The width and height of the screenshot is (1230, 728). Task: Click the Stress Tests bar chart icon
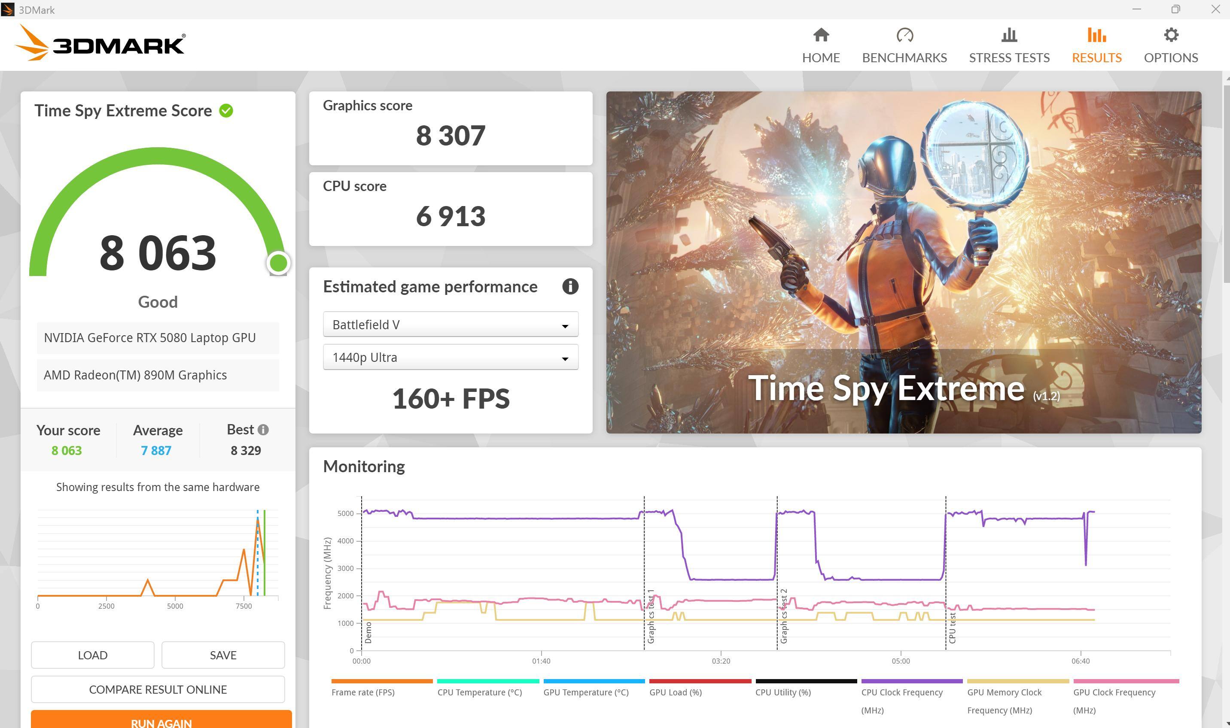pyautogui.click(x=1009, y=35)
